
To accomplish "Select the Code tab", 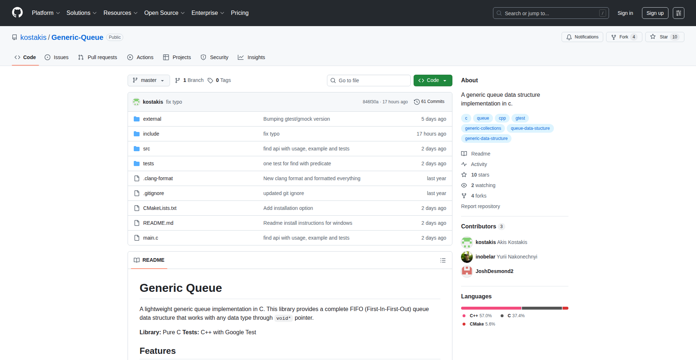I will coord(25,57).
